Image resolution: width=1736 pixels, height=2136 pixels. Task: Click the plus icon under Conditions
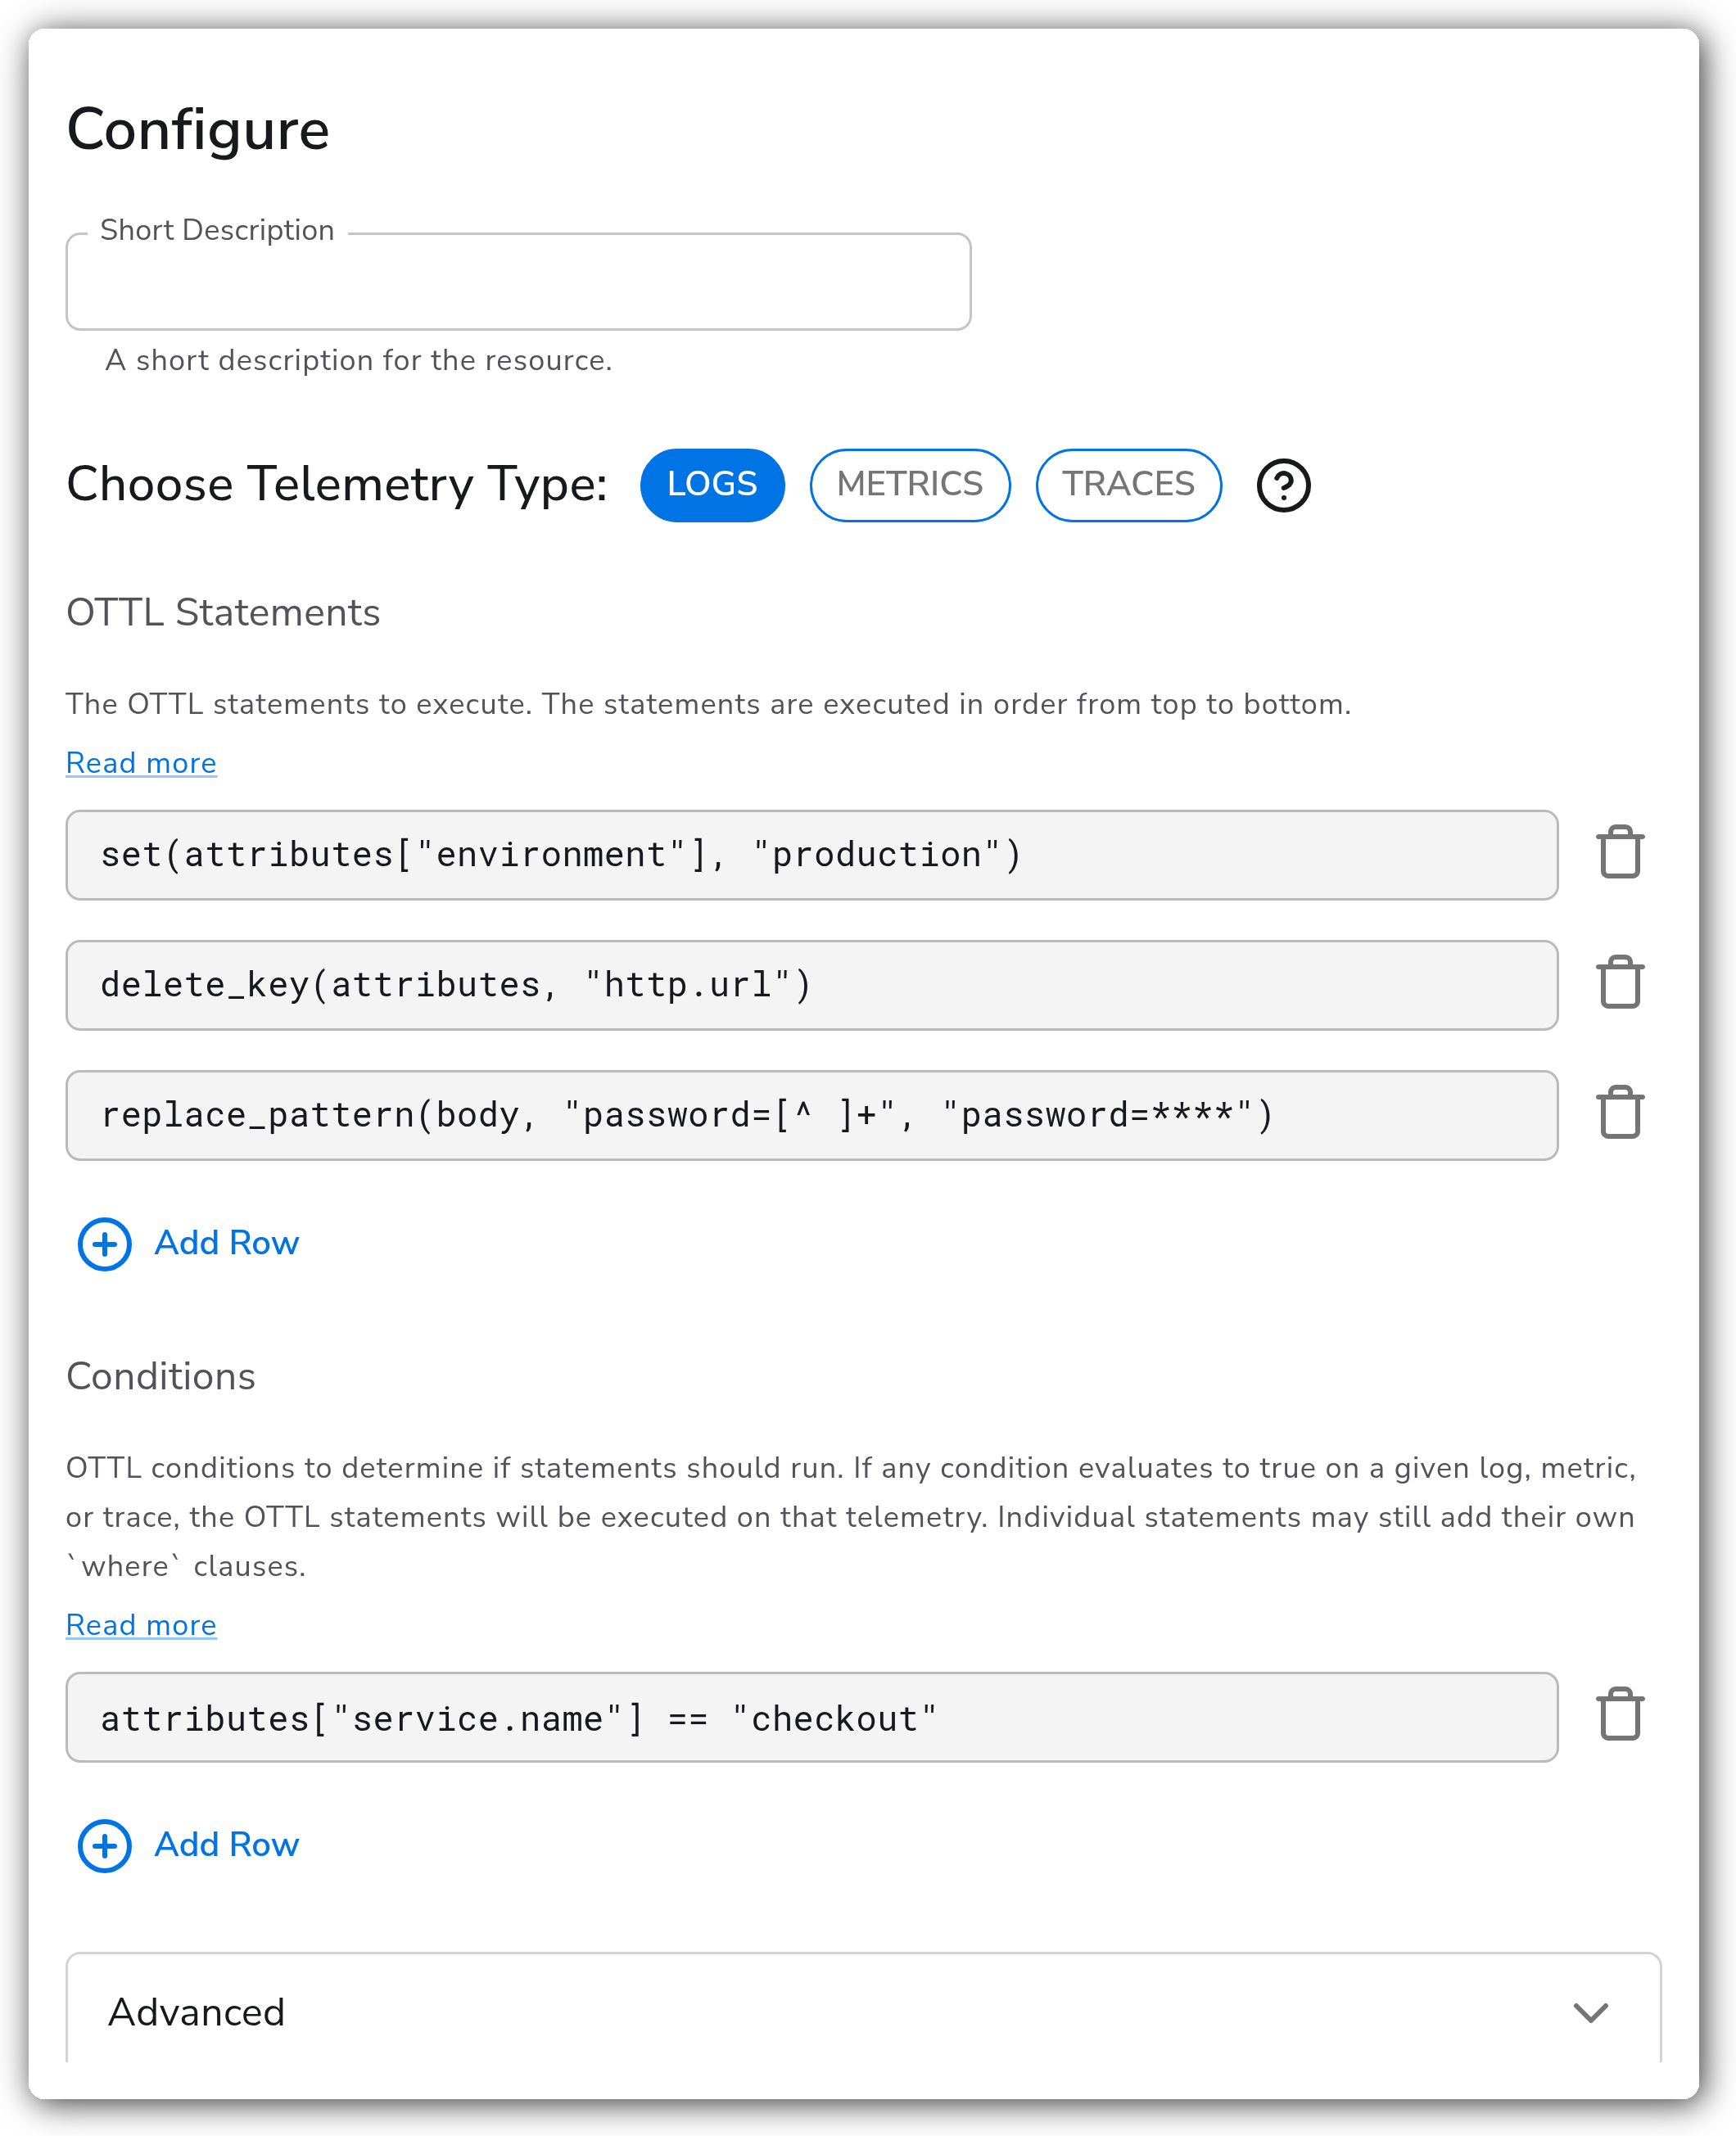[105, 1846]
